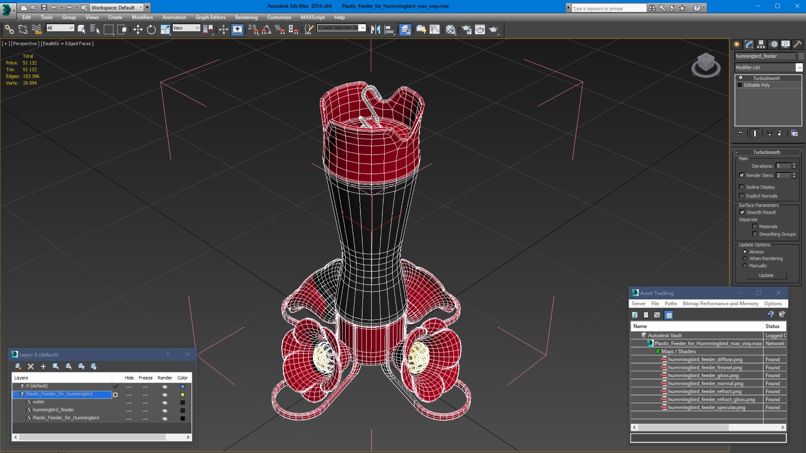Click the Mirror tool icon
806x453 pixels.
point(376,29)
